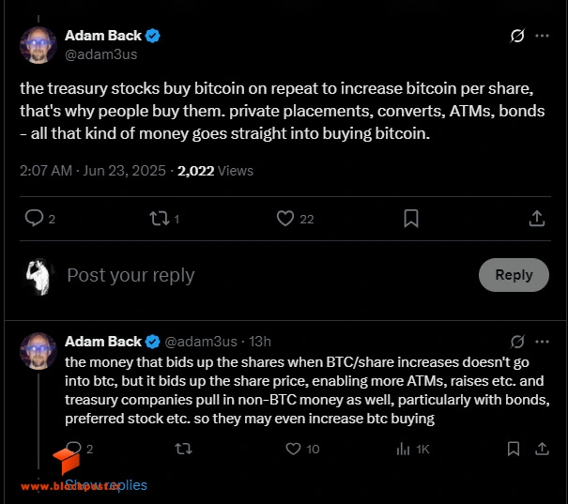The height and width of the screenshot is (504, 568).
Task: Open the @adam3us handle under the name
Action: pos(101,54)
